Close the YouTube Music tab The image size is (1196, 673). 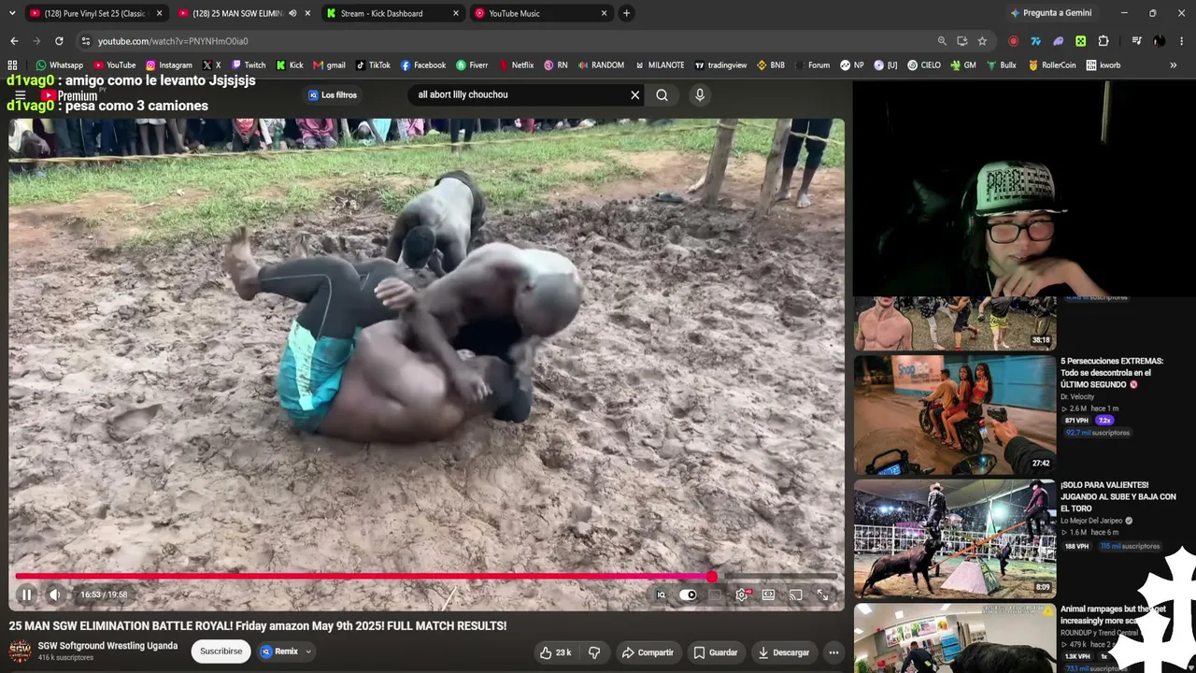click(605, 13)
